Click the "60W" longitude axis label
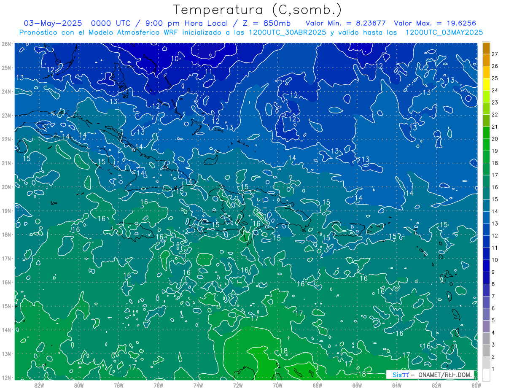The image size is (506, 391). coord(476,385)
